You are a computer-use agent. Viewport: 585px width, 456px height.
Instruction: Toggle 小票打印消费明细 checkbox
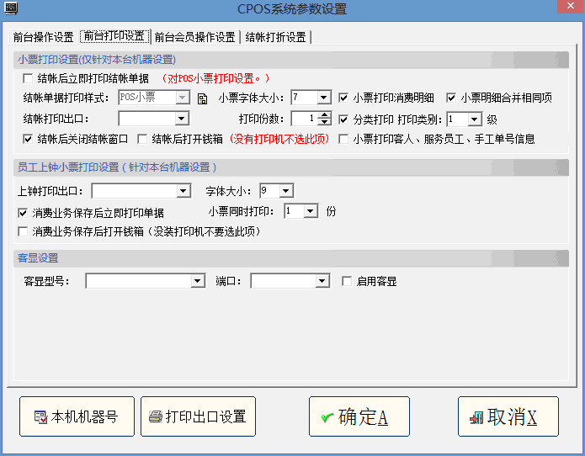pos(344,98)
